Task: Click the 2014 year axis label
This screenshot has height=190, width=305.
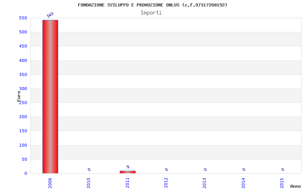Action: (243, 183)
